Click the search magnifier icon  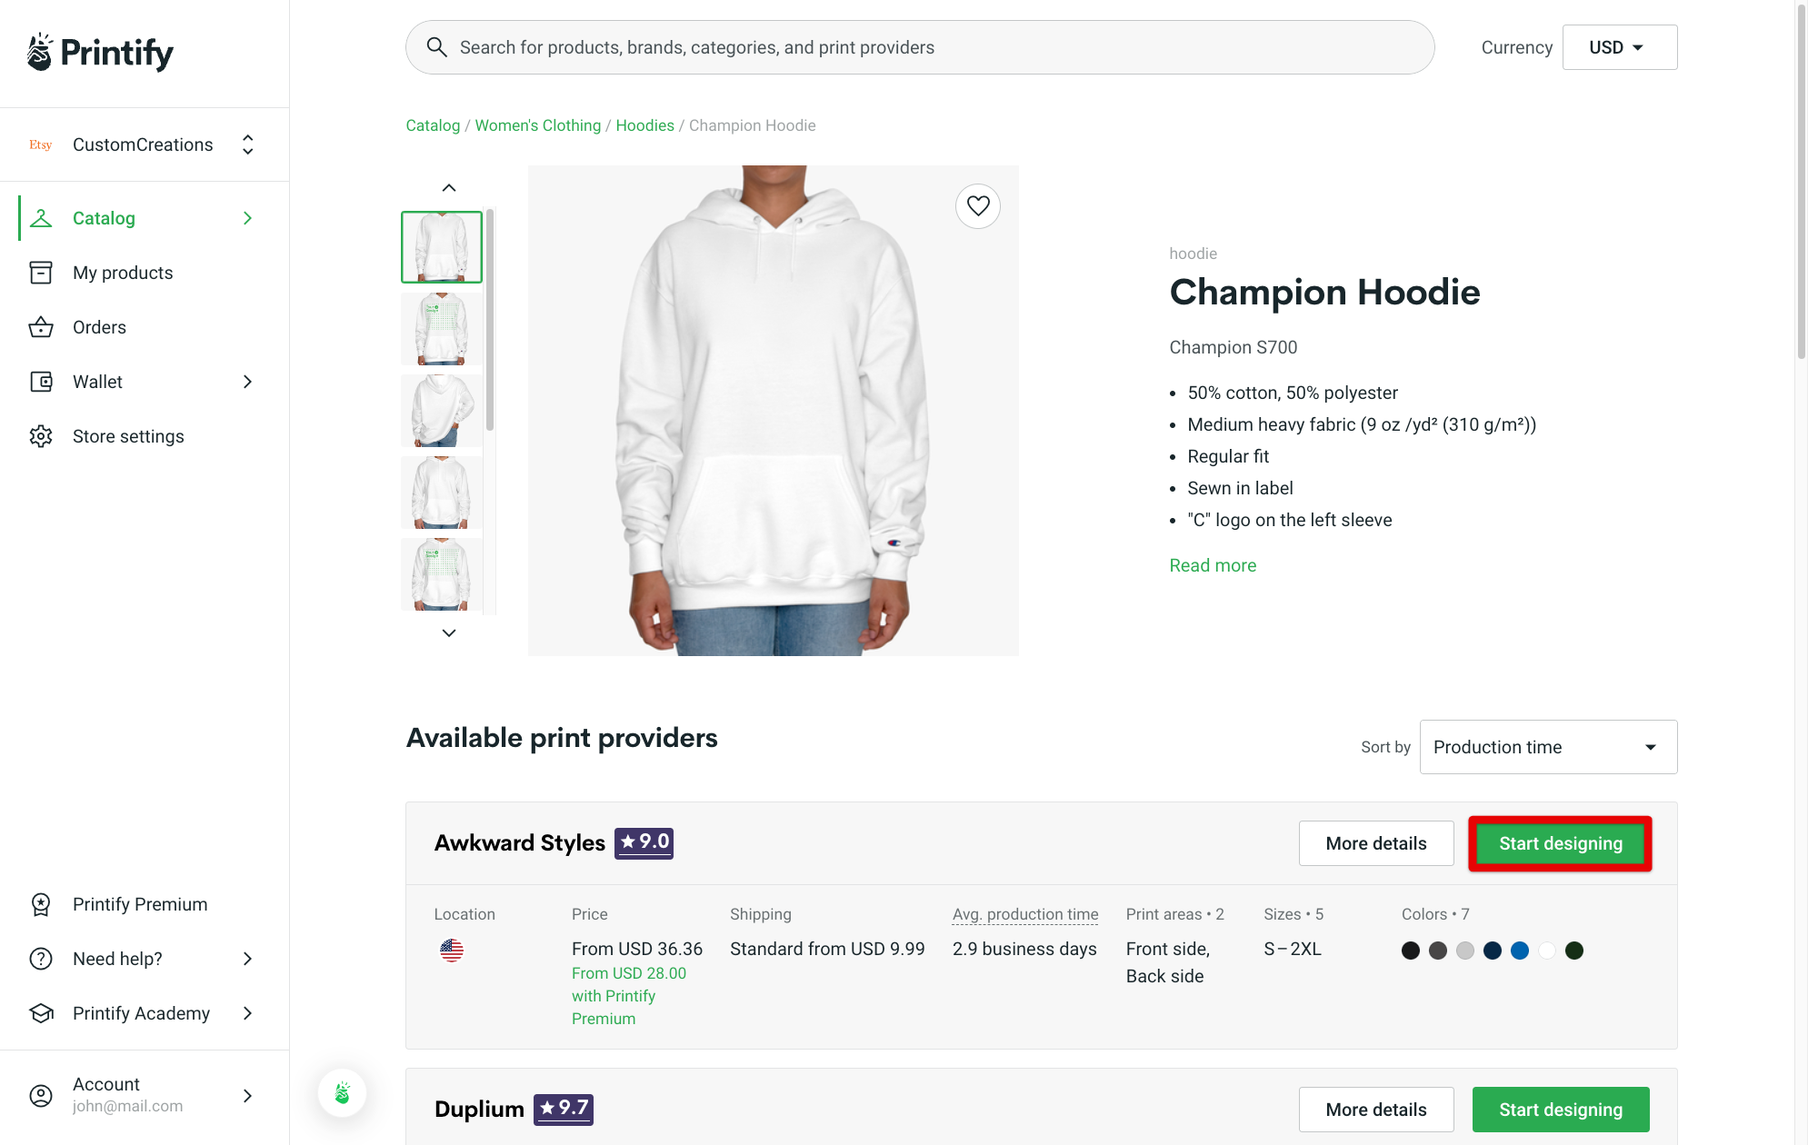pos(437,46)
